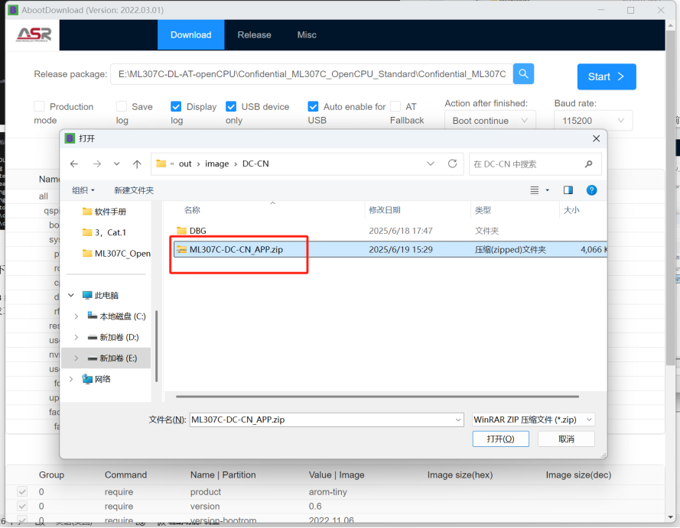This screenshot has height=528, width=680.
Task: Open the 文件名 combo box dropdown
Action: pyautogui.click(x=458, y=419)
